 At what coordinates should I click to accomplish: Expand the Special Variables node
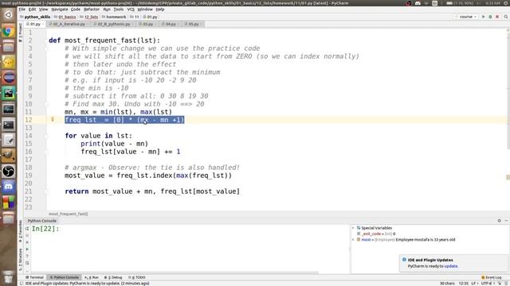pos(353,228)
